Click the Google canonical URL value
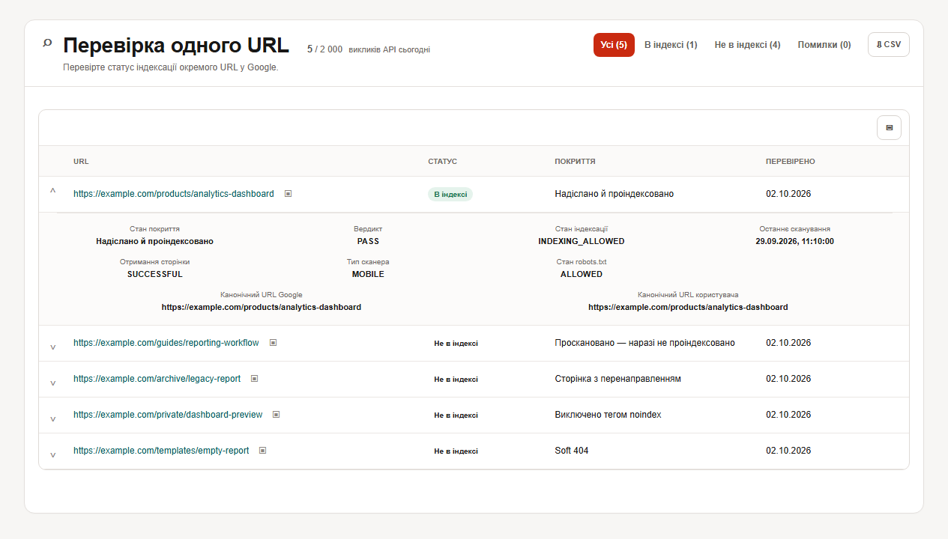This screenshot has width=948, height=539. [x=262, y=308]
